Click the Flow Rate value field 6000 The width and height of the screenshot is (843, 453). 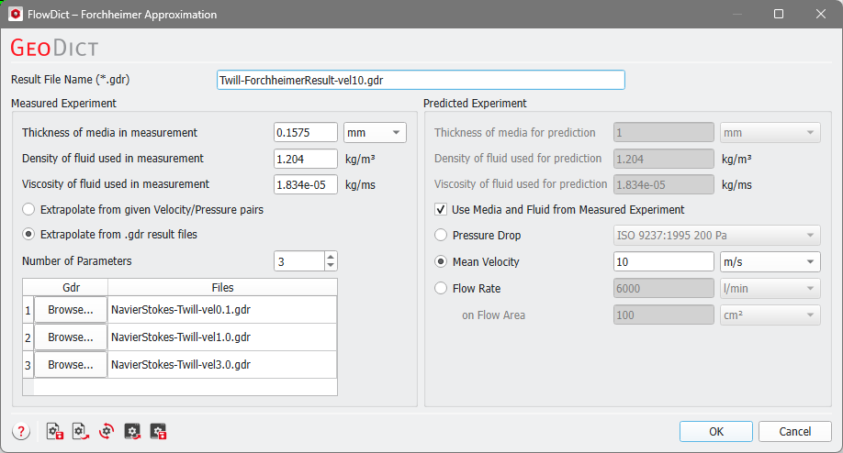[663, 288]
